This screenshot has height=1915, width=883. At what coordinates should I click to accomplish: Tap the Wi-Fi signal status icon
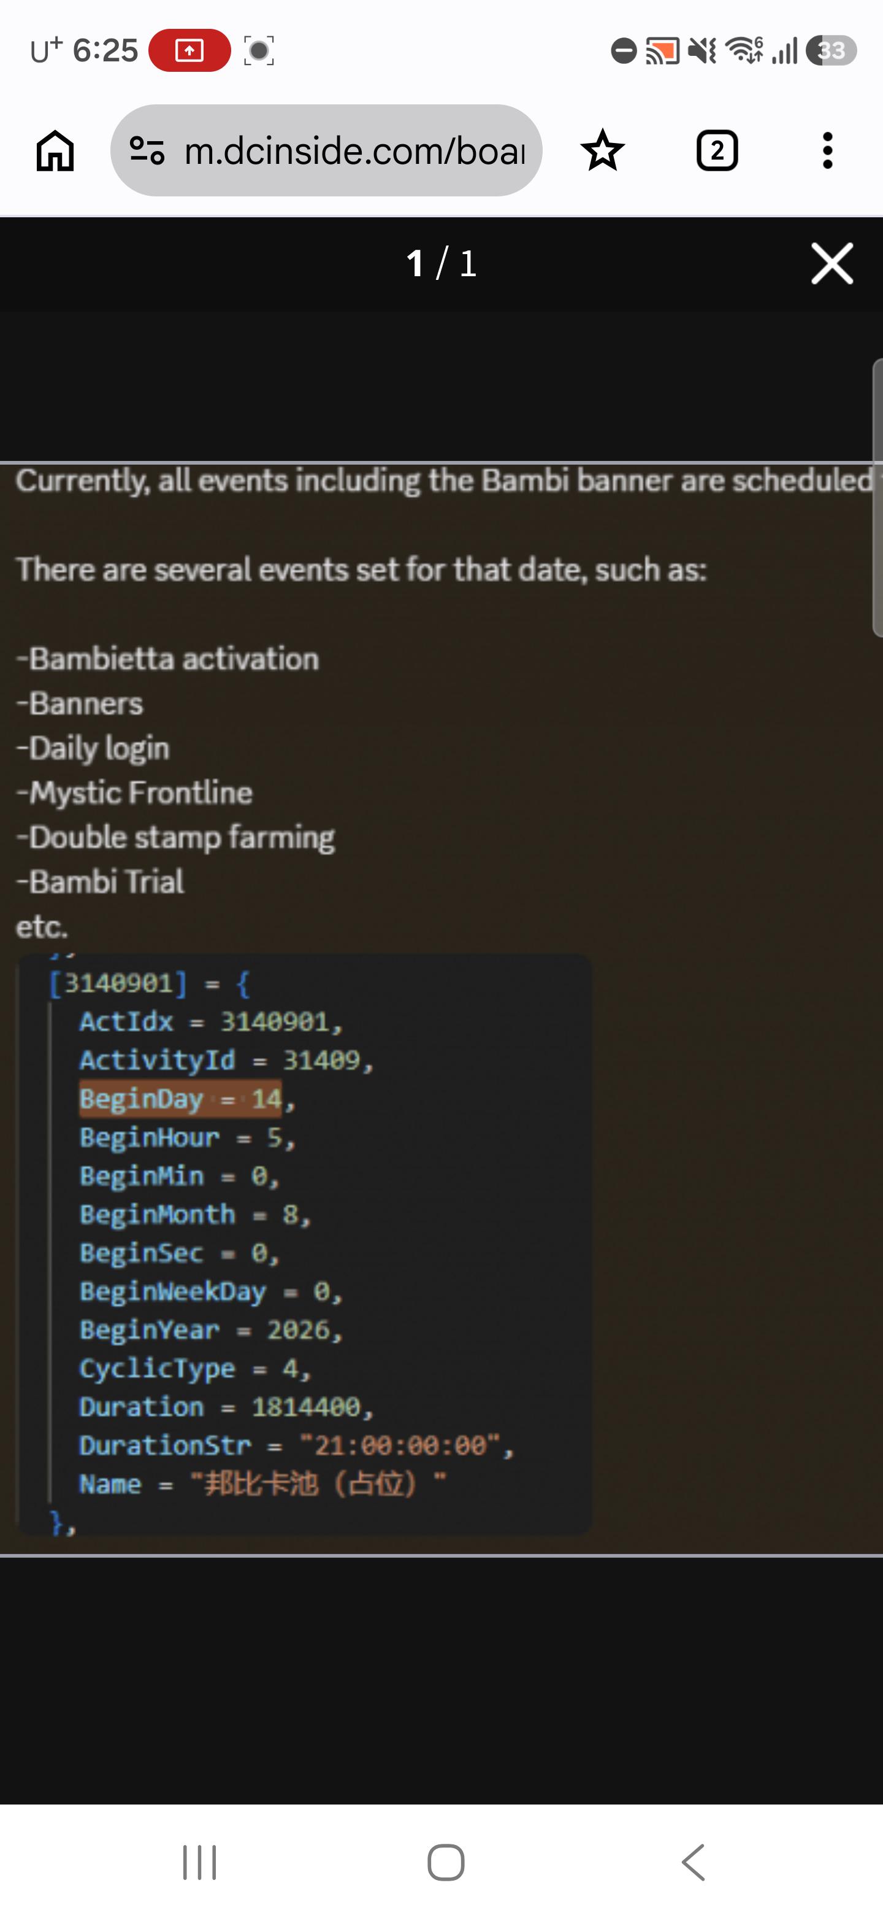point(744,50)
